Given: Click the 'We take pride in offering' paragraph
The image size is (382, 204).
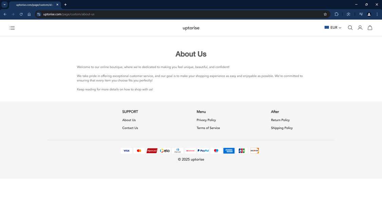Looking at the screenshot, I should (190, 78).
